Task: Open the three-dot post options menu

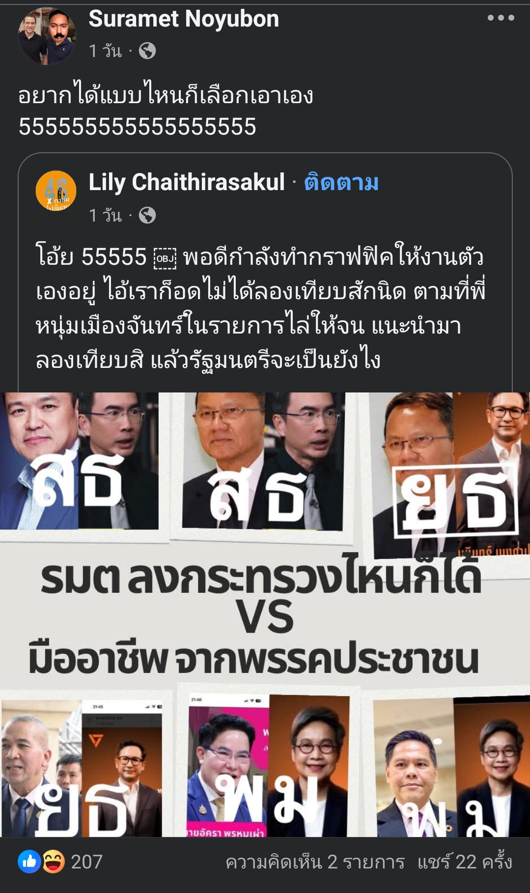Action: tap(501, 18)
